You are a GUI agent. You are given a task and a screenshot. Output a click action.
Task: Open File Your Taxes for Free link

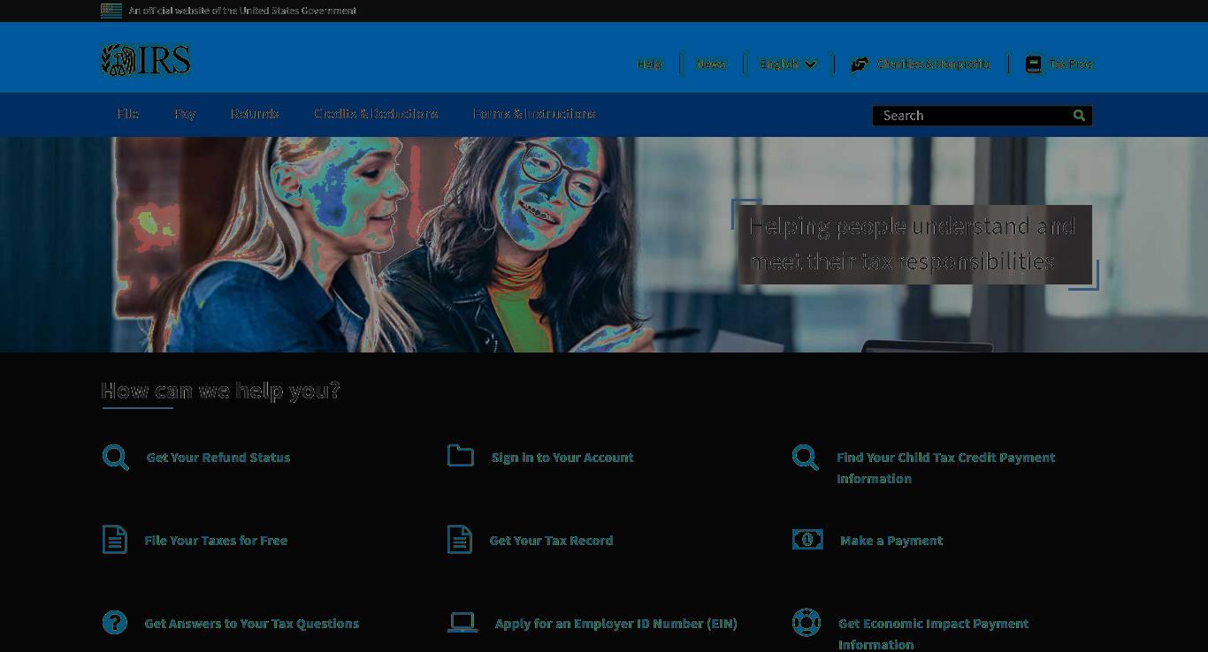pos(216,541)
